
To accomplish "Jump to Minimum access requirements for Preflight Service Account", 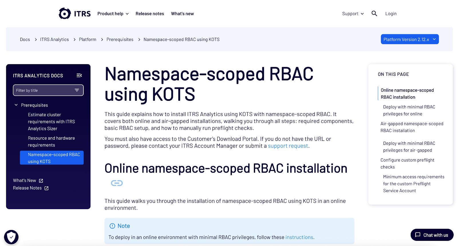I will (414, 184).
